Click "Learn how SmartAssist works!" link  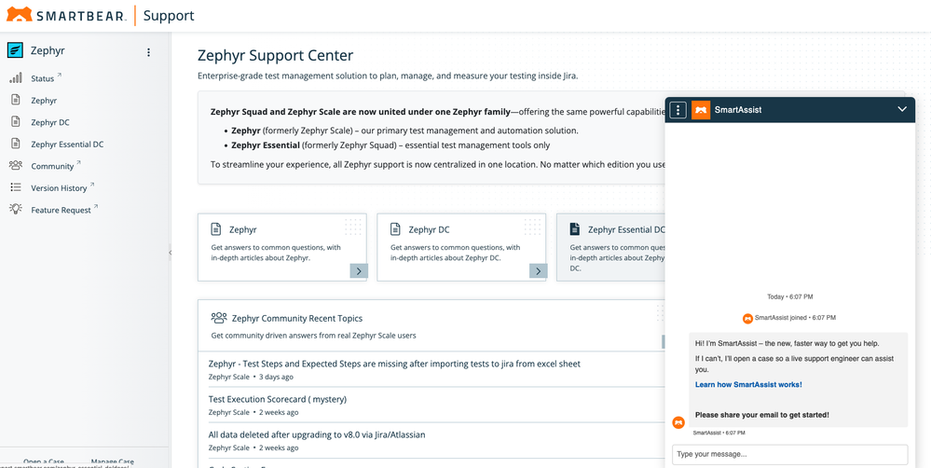point(748,384)
